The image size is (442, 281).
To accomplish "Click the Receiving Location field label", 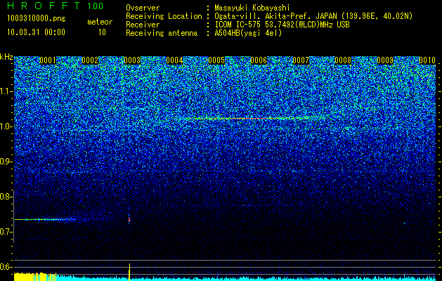I will (164, 16).
